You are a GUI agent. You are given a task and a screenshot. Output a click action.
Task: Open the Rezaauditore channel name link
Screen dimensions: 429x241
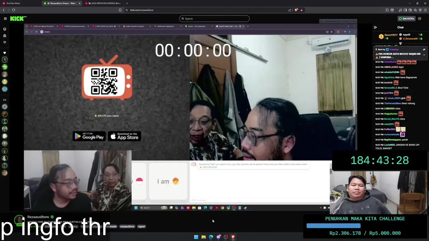(x=38, y=217)
